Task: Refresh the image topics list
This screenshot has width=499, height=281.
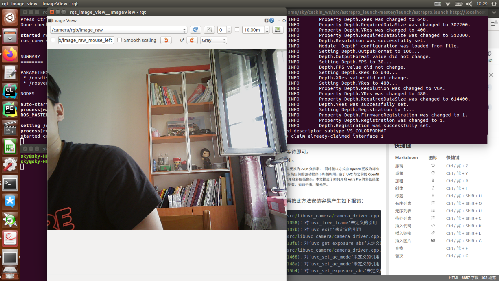Action: 196,30
